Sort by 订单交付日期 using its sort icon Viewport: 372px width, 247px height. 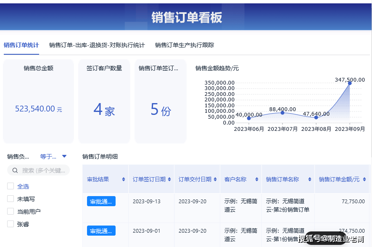tap(215, 179)
